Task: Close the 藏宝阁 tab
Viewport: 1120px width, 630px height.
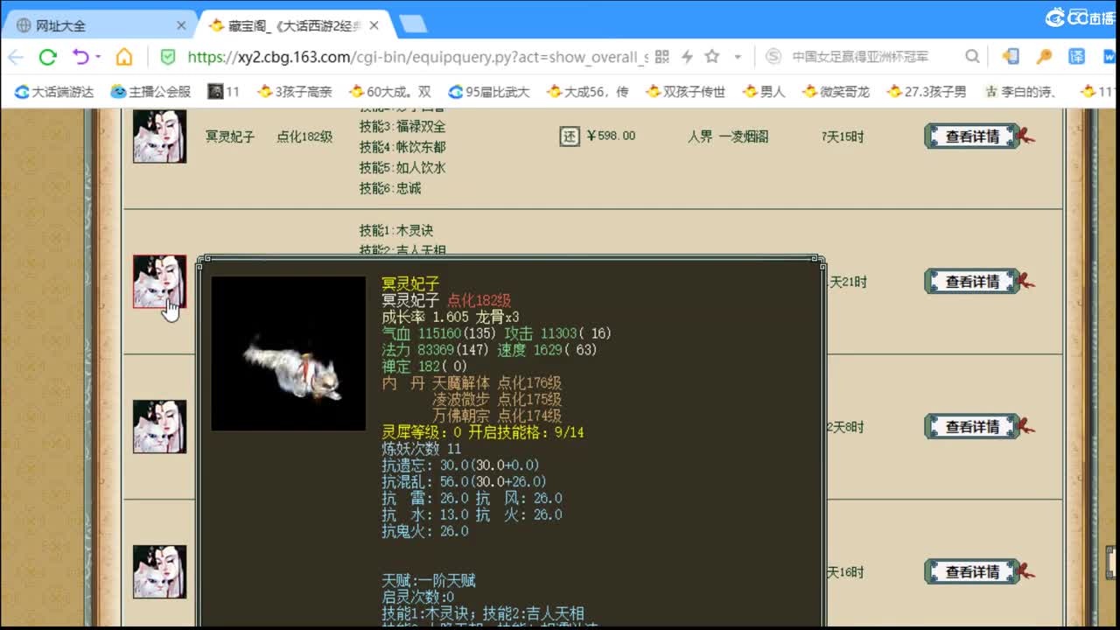Action: pyautogui.click(x=374, y=25)
